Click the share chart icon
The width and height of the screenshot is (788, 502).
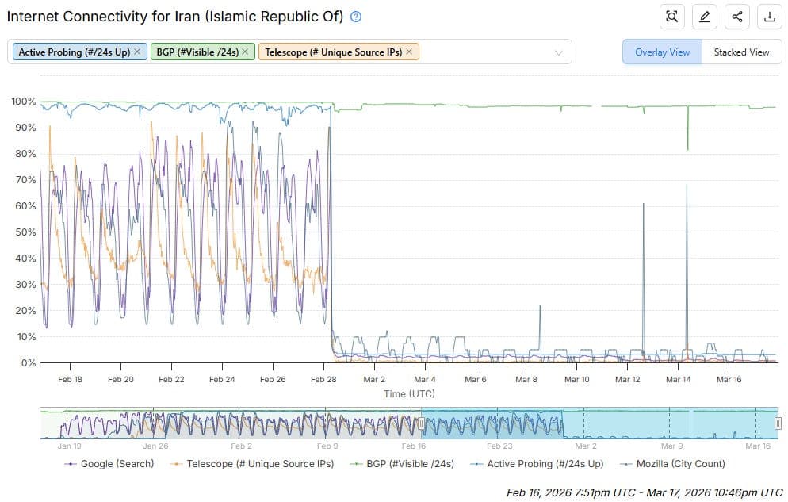click(737, 17)
